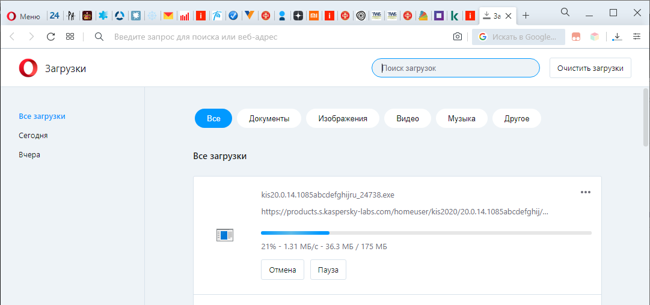Click the '21% - 1.31 МБ/с' status text
Screen dimensions: 650x305
(x=324, y=247)
